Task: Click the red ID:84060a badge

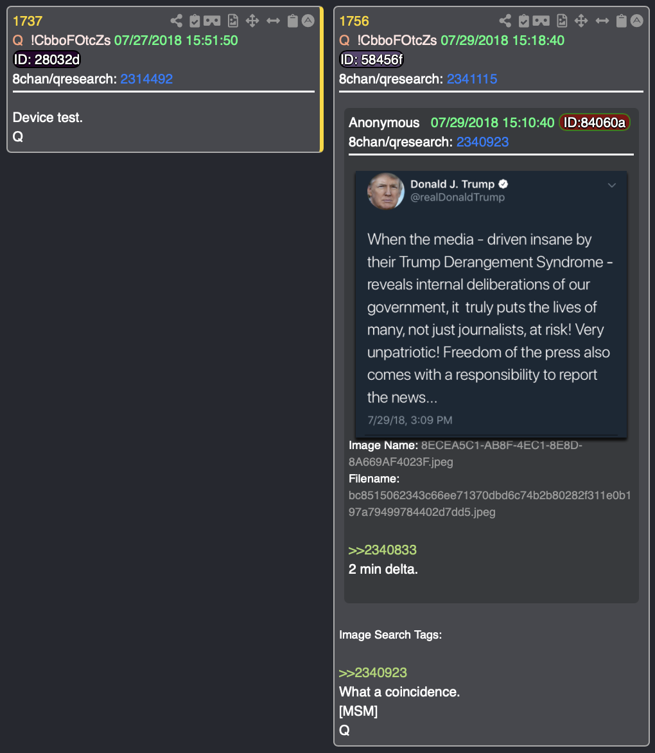Action: point(594,123)
